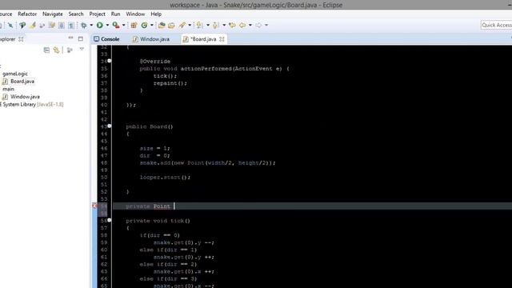Click the Last Edit Location icon

coord(232,25)
